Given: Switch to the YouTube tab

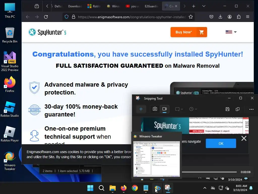Looking at the screenshot, I should pos(133,6).
